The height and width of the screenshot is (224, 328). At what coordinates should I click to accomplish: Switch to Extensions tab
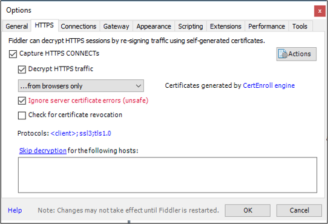(x=226, y=27)
